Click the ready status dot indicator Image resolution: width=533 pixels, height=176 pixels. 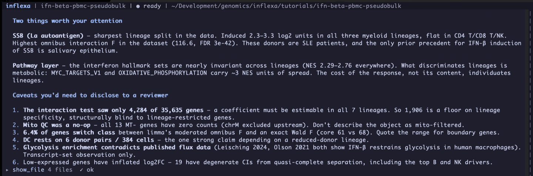(138, 6)
